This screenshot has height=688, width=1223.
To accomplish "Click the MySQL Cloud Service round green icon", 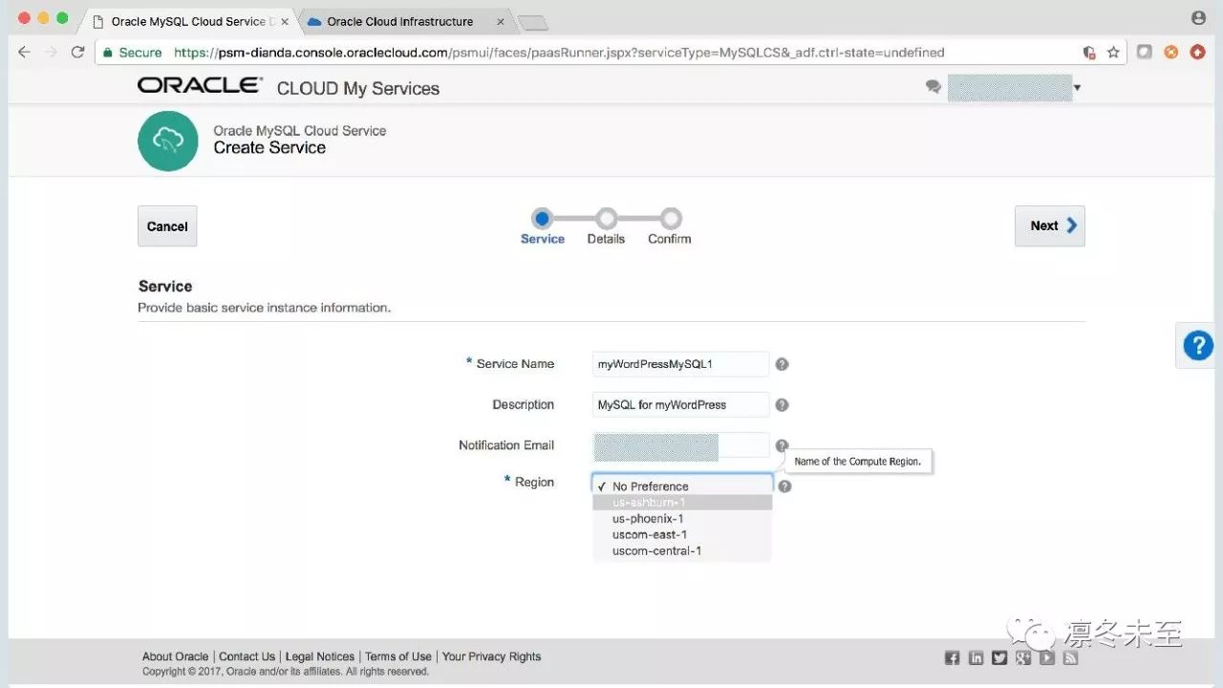I will click(x=168, y=141).
